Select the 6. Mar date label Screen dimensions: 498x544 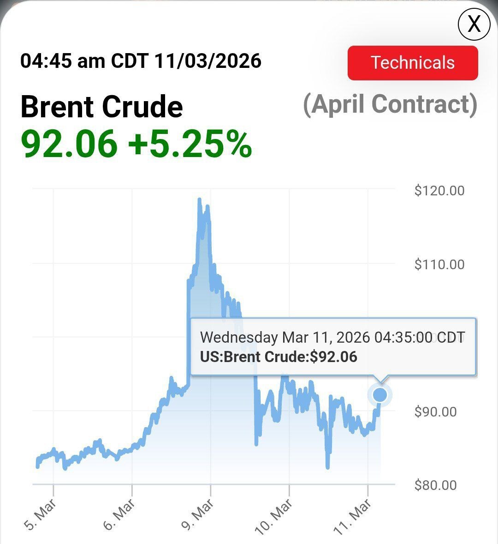point(119,514)
